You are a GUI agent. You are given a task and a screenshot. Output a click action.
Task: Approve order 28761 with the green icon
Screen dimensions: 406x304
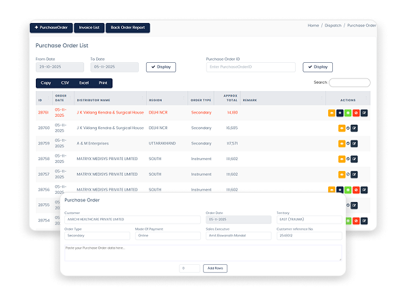click(348, 113)
